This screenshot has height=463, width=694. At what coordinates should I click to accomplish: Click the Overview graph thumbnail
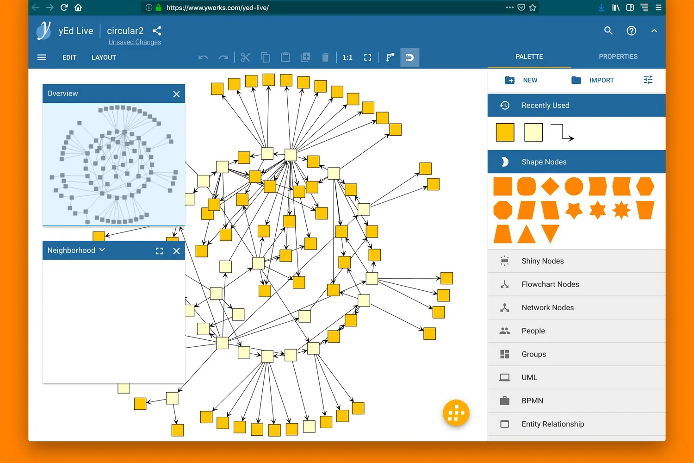click(114, 164)
